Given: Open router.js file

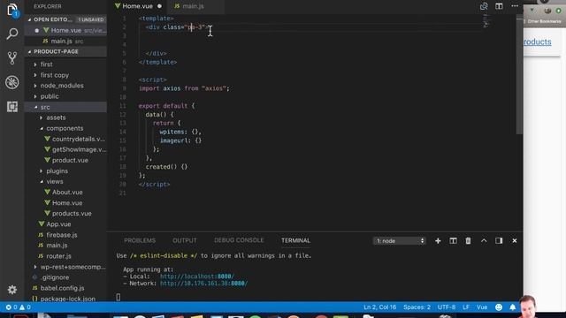Looking at the screenshot, I should pos(58,256).
